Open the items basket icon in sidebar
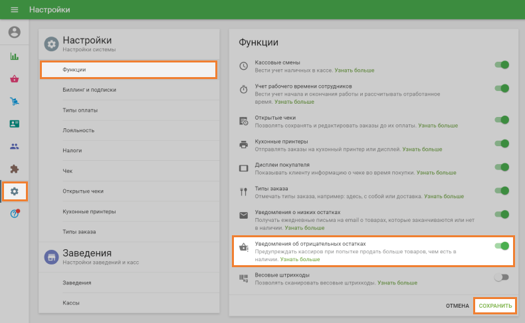 point(15,79)
